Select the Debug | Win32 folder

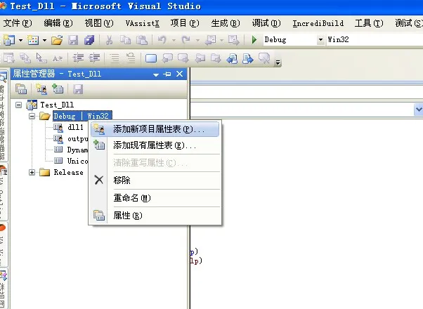coord(82,116)
